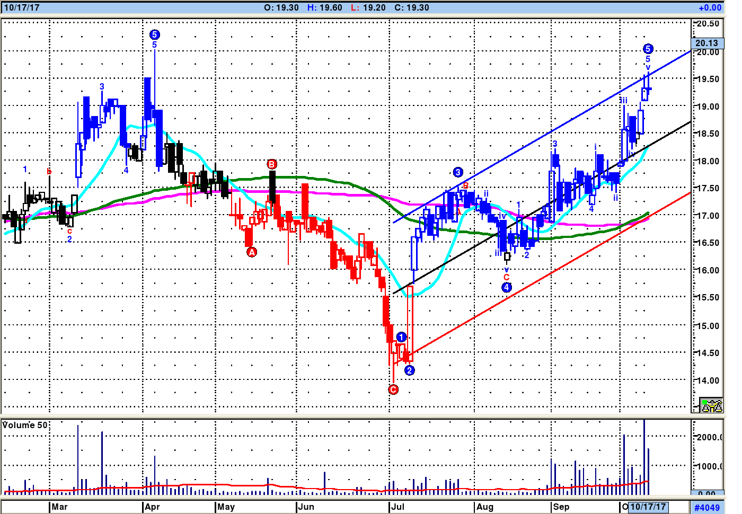Click the circled red C marker at the July low
This screenshot has height=514, width=742.
click(393, 389)
